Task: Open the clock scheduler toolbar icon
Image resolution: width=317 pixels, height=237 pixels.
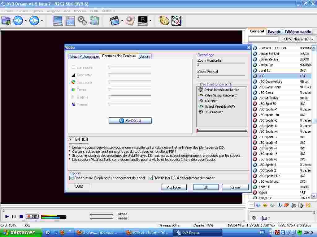Action: 176,21
